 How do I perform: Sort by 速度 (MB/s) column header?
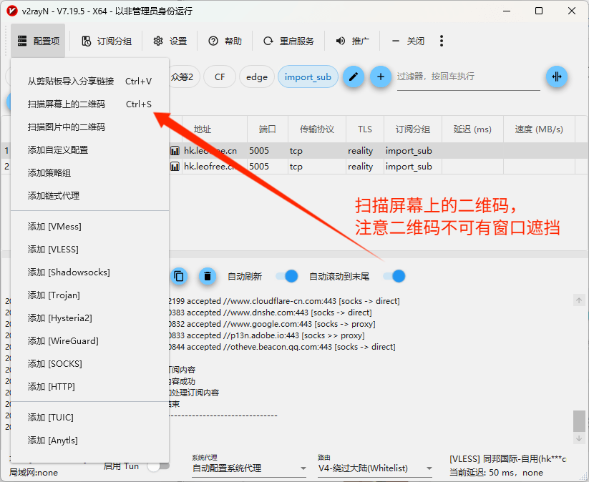click(539, 129)
